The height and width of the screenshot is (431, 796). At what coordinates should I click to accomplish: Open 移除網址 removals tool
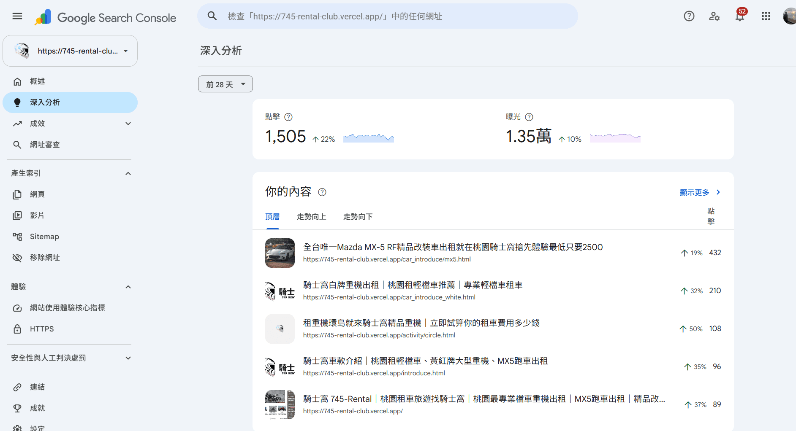[70, 258]
